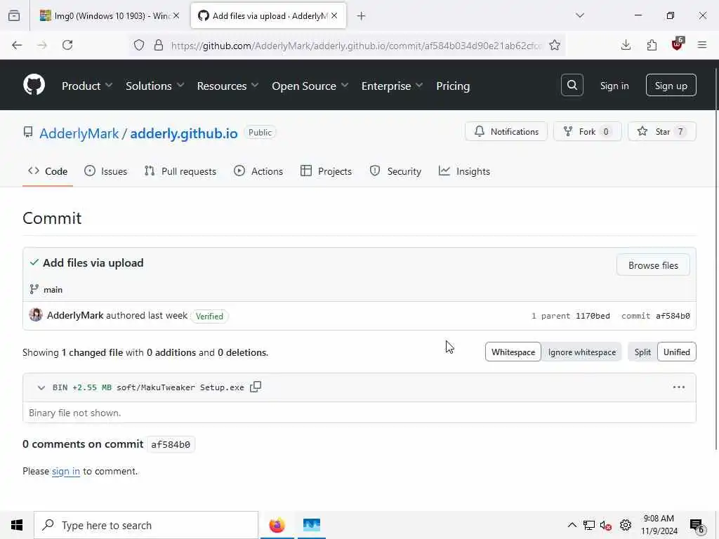This screenshot has width=719, height=539.
Task: Click the main branch label
Action: pyautogui.click(x=53, y=290)
